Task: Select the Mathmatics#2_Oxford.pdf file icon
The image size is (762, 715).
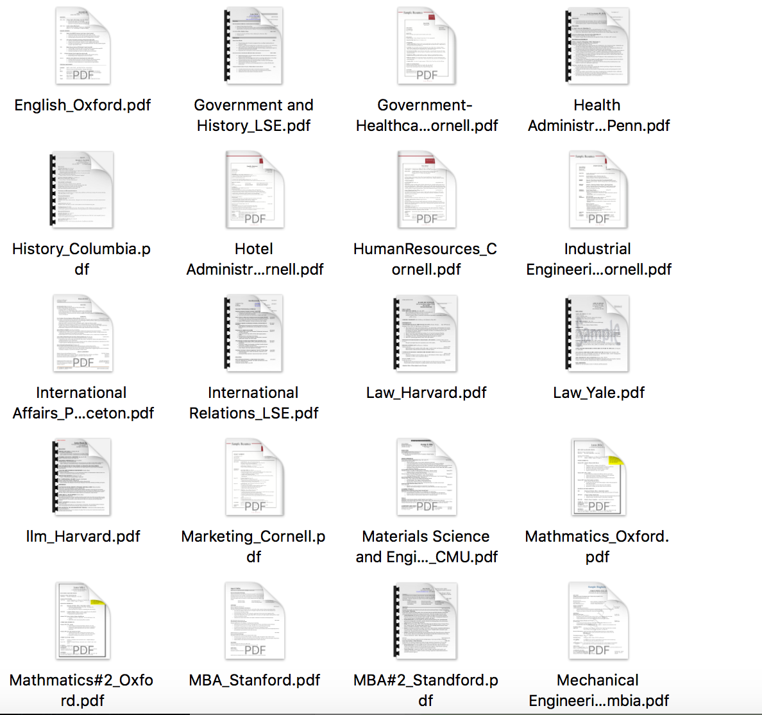Action: 83,621
